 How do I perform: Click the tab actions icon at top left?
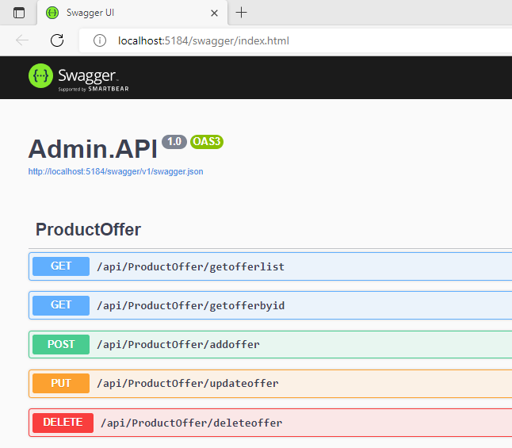[19, 13]
